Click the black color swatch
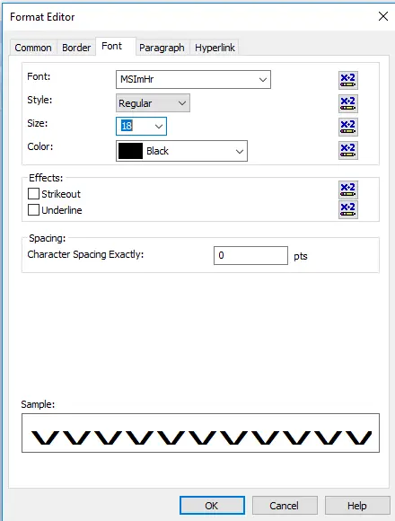The width and height of the screenshot is (395, 521). click(x=130, y=151)
